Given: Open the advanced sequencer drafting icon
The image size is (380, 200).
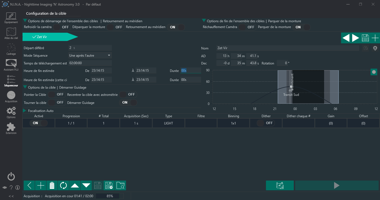Looking at the screenshot, I should 280,185.
